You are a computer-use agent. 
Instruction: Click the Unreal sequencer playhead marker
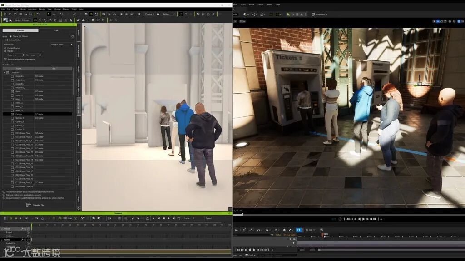(322, 235)
